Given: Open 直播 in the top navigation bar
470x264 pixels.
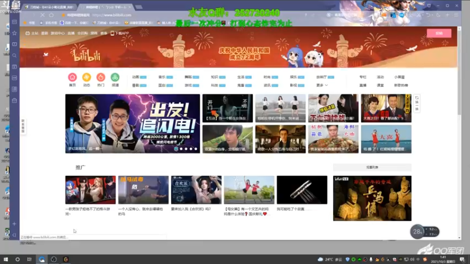Looking at the screenshot, I should coord(71,33).
